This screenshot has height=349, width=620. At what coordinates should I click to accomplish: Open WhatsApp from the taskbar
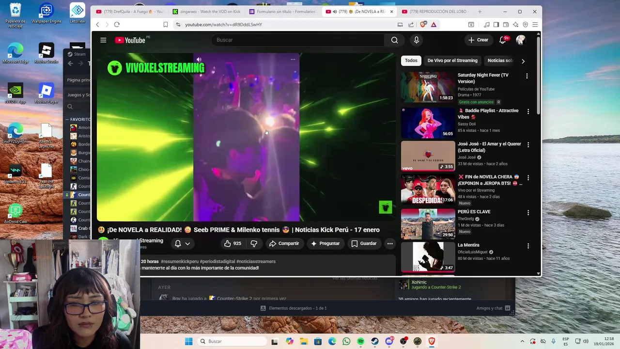346,341
